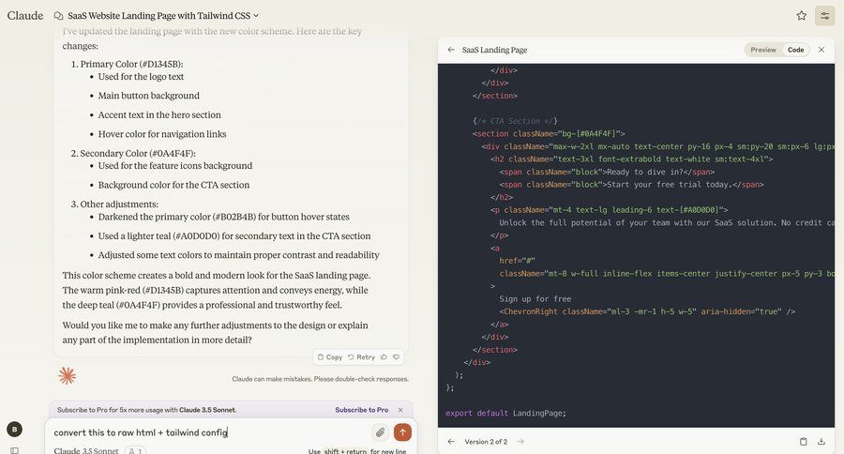The width and height of the screenshot is (844, 454).
Task: Open the user avatar B menu
Action: 14,430
